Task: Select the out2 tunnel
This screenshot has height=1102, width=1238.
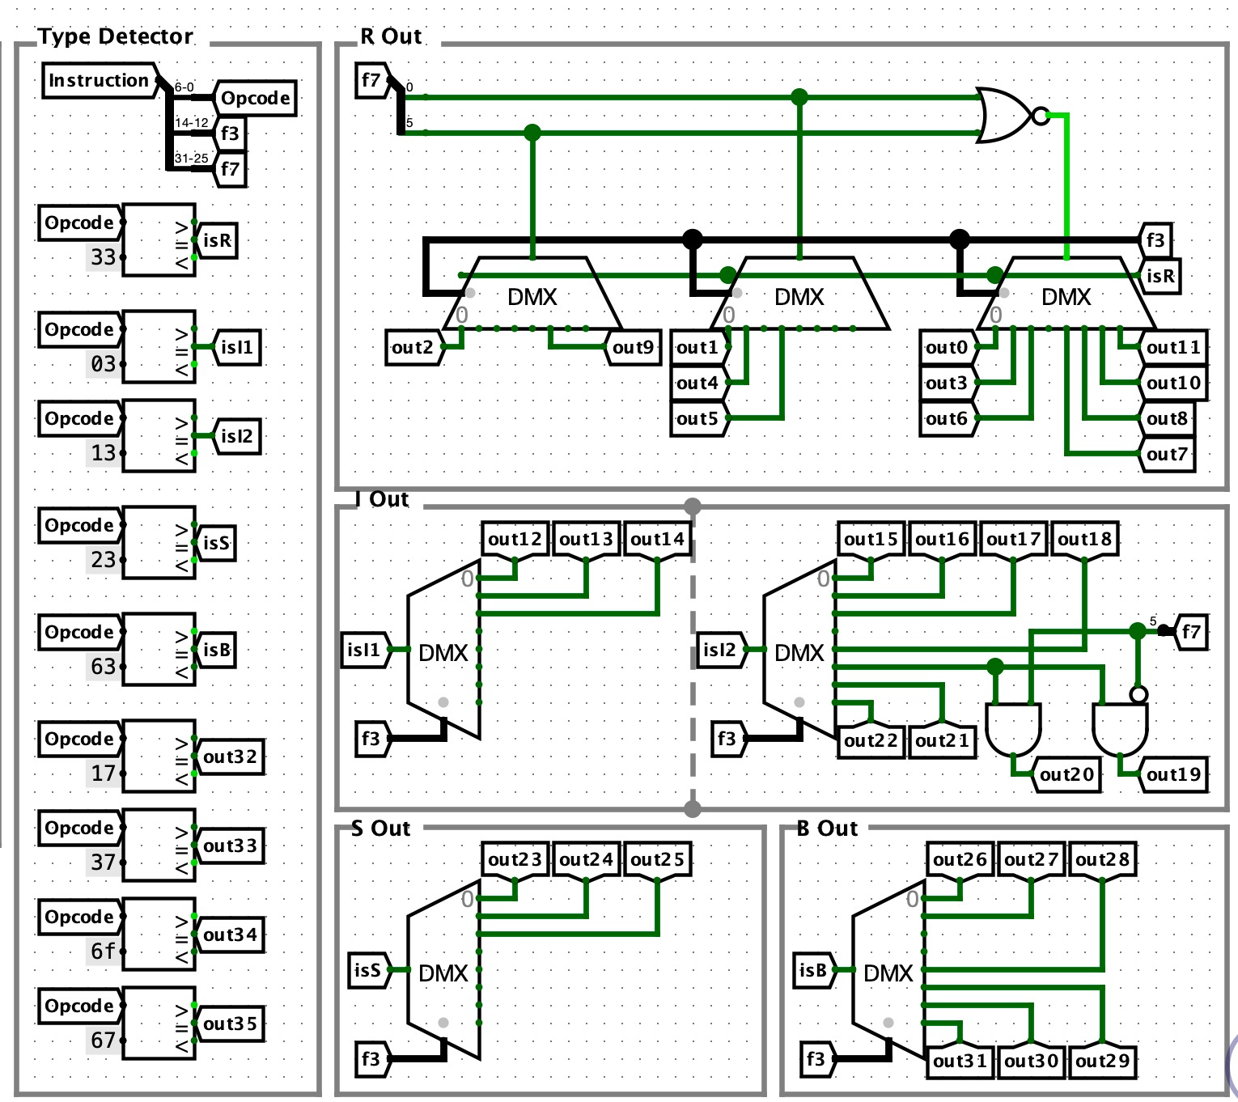Action: (413, 347)
